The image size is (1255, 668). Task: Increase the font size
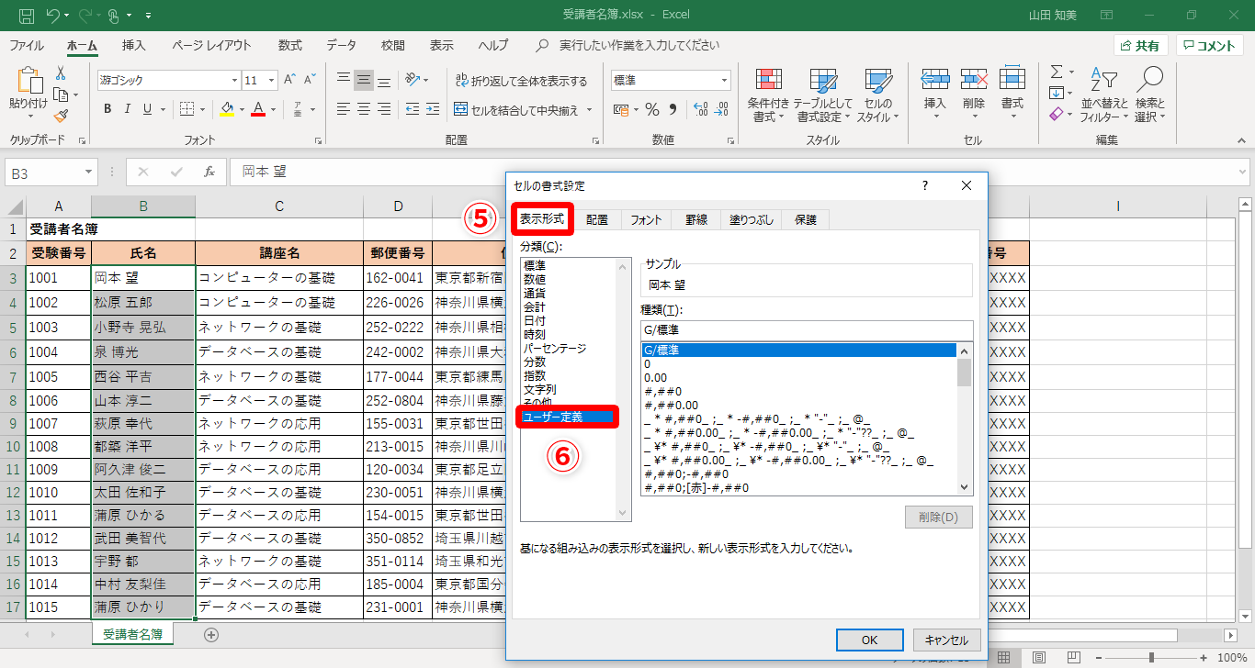[290, 80]
